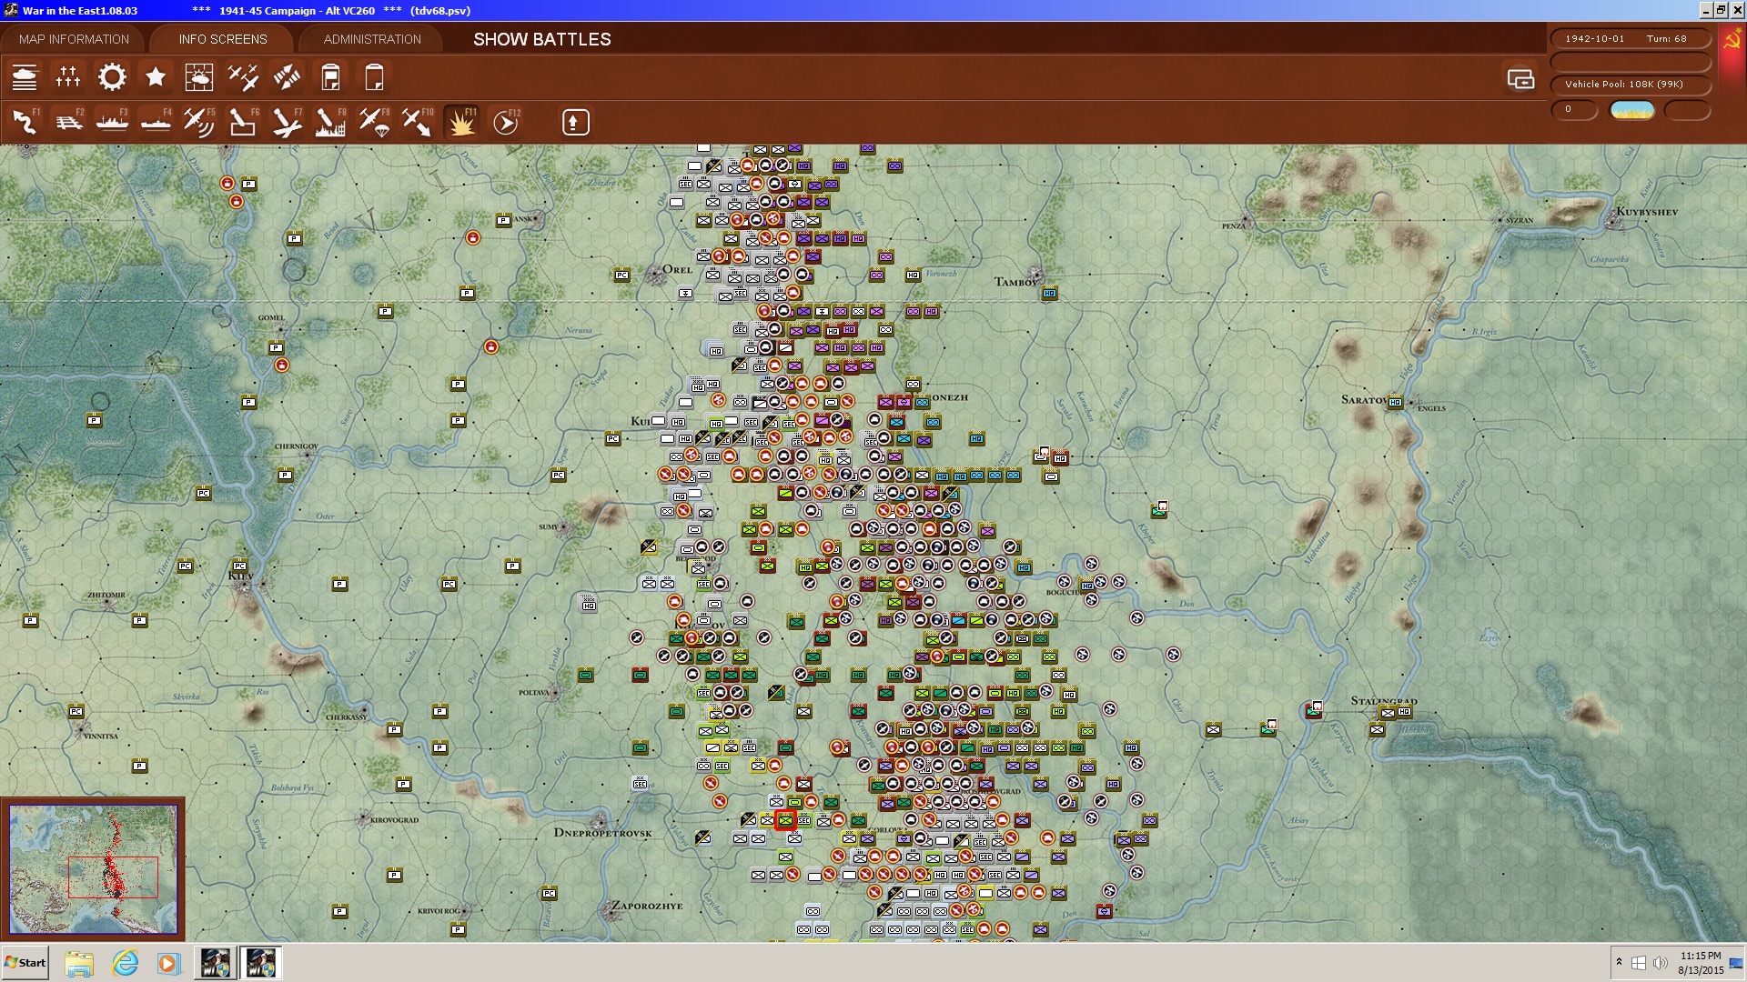1747x982 pixels.
Task: Click the Sumy city label
Action: [549, 527]
